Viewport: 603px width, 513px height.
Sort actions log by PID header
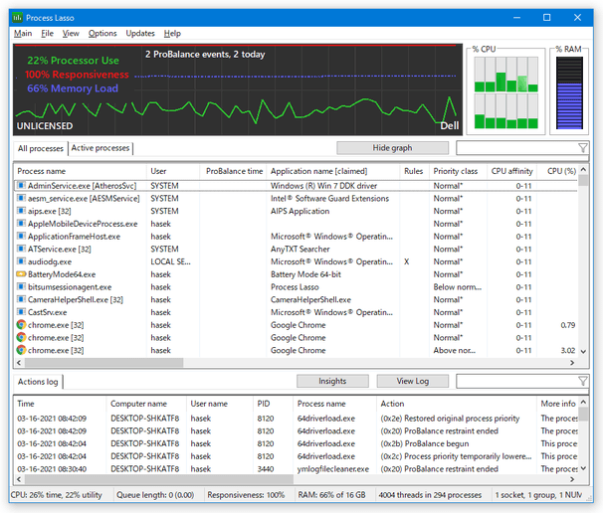[x=273, y=404]
